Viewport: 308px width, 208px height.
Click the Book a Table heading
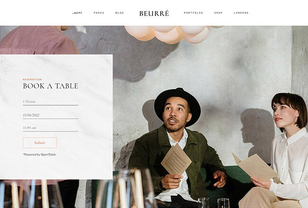[x=51, y=86]
